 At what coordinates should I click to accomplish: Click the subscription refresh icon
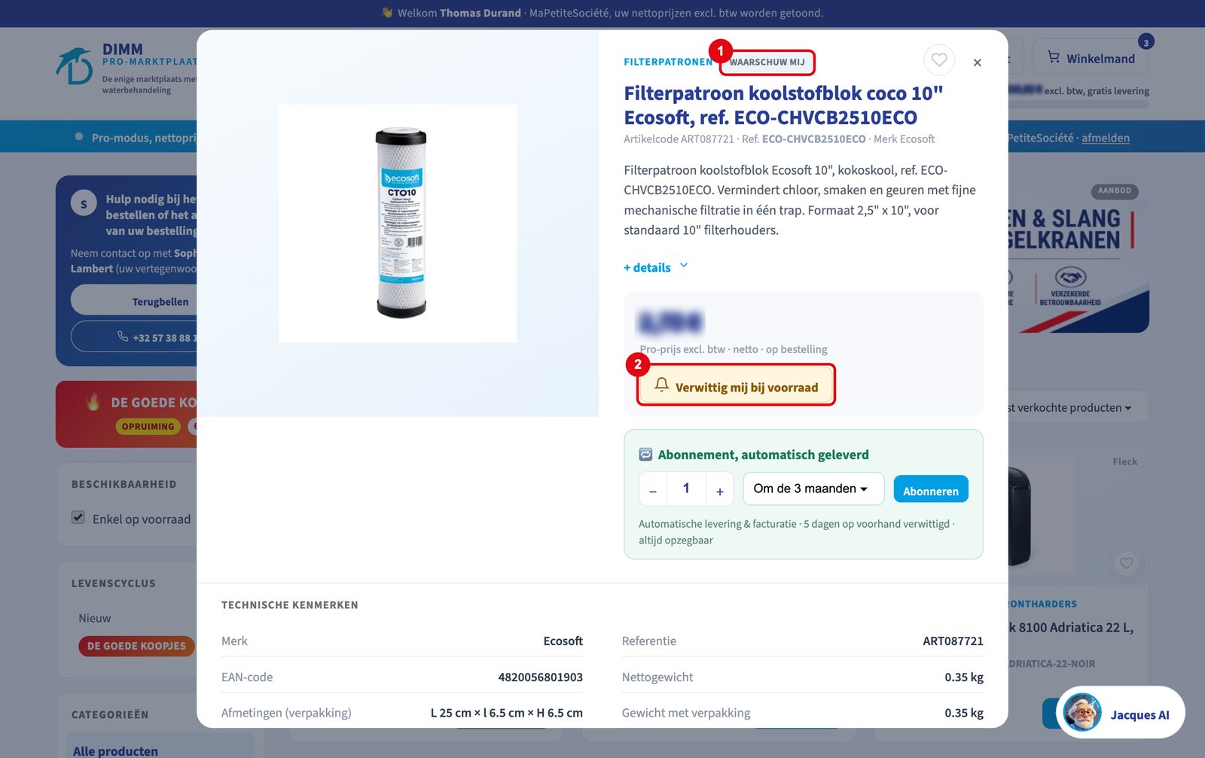pyautogui.click(x=645, y=455)
